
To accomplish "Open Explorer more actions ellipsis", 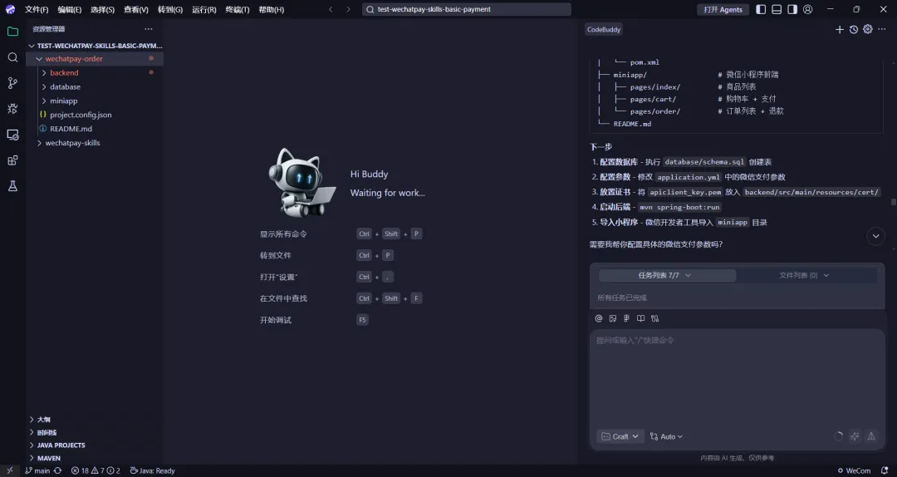I will [148, 28].
